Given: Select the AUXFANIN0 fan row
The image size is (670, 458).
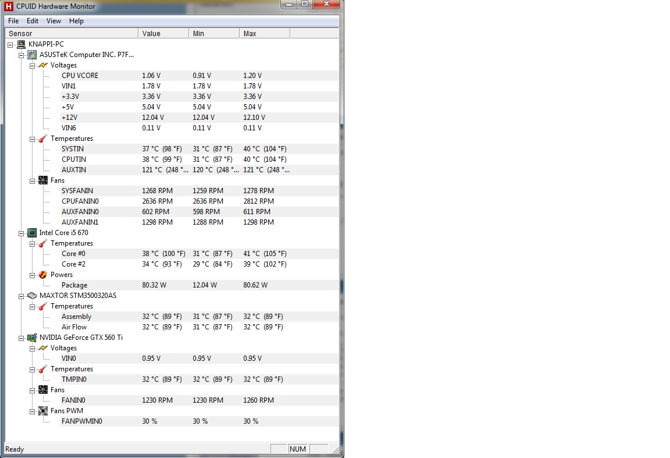Looking at the screenshot, I should (199, 212).
